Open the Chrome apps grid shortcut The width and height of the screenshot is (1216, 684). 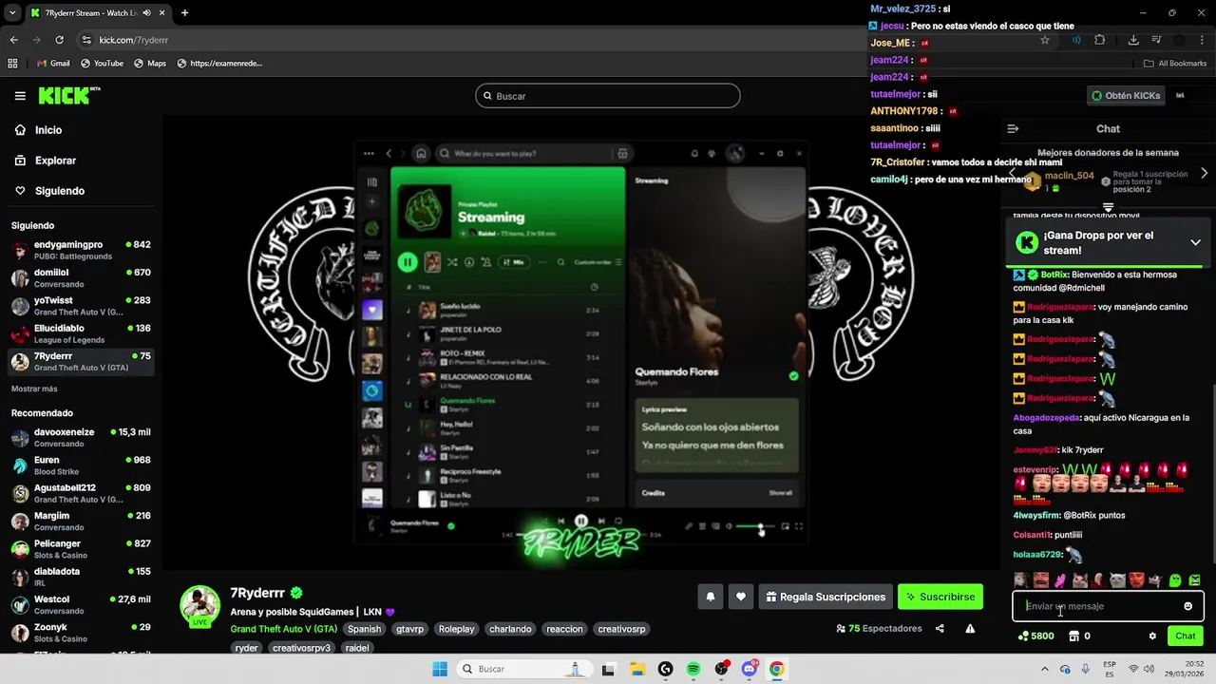[x=13, y=64]
